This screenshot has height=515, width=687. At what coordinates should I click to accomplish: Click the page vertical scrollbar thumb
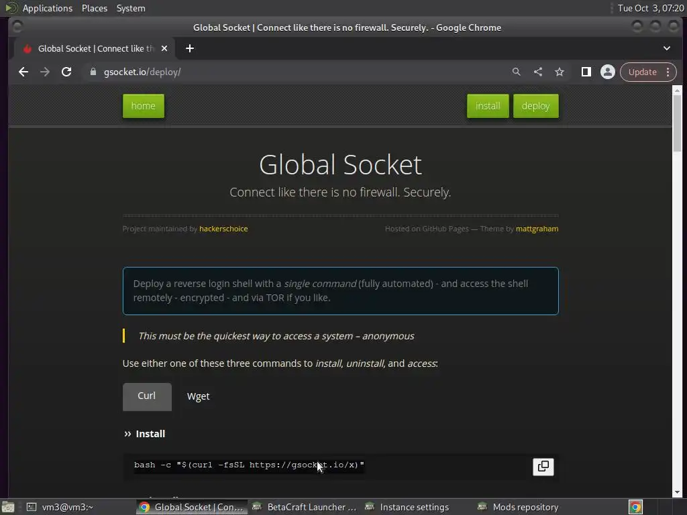677,123
